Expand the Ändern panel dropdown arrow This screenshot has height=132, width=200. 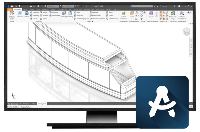[93, 22]
